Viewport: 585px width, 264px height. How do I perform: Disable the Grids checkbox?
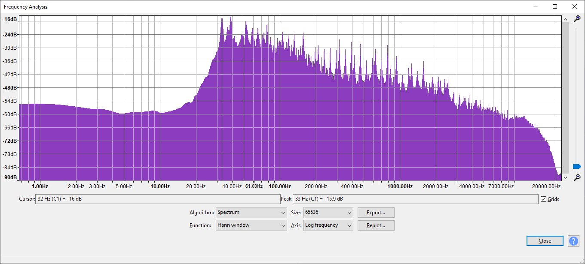click(x=544, y=199)
